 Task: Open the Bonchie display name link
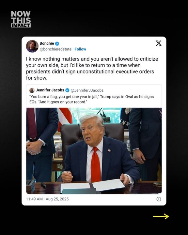(47, 43)
